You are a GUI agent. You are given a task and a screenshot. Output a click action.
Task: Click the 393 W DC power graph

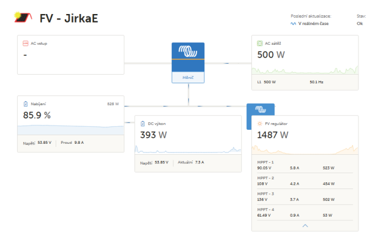pyautogui.click(x=188, y=150)
